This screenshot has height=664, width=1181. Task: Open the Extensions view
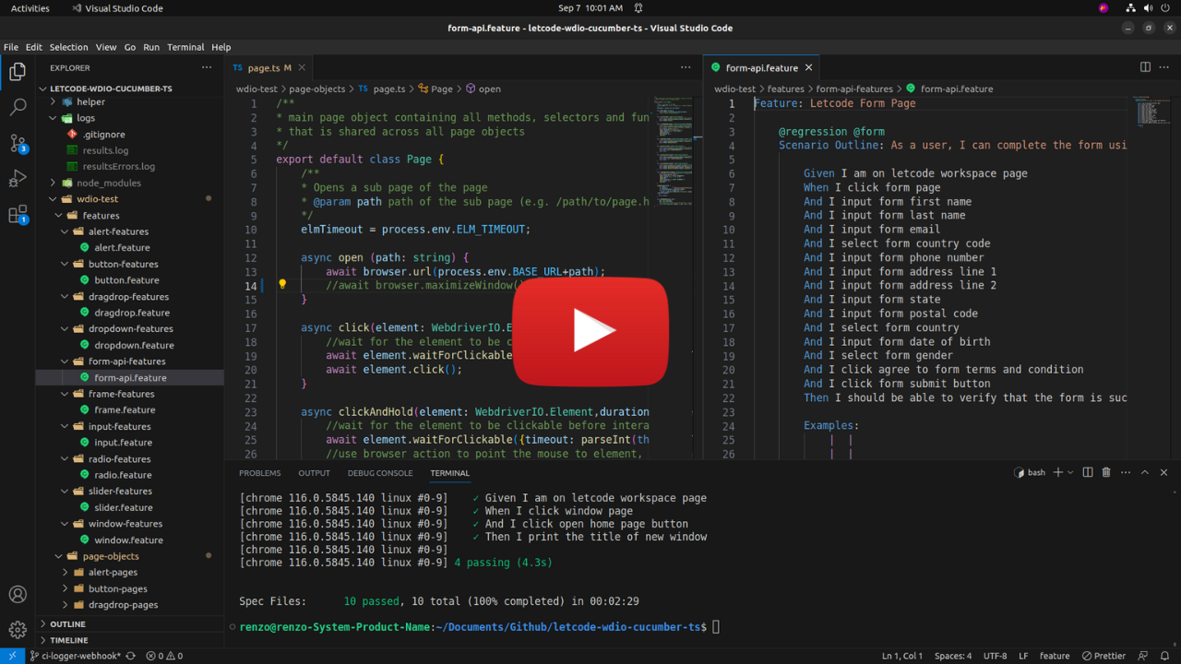coord(18,215)
